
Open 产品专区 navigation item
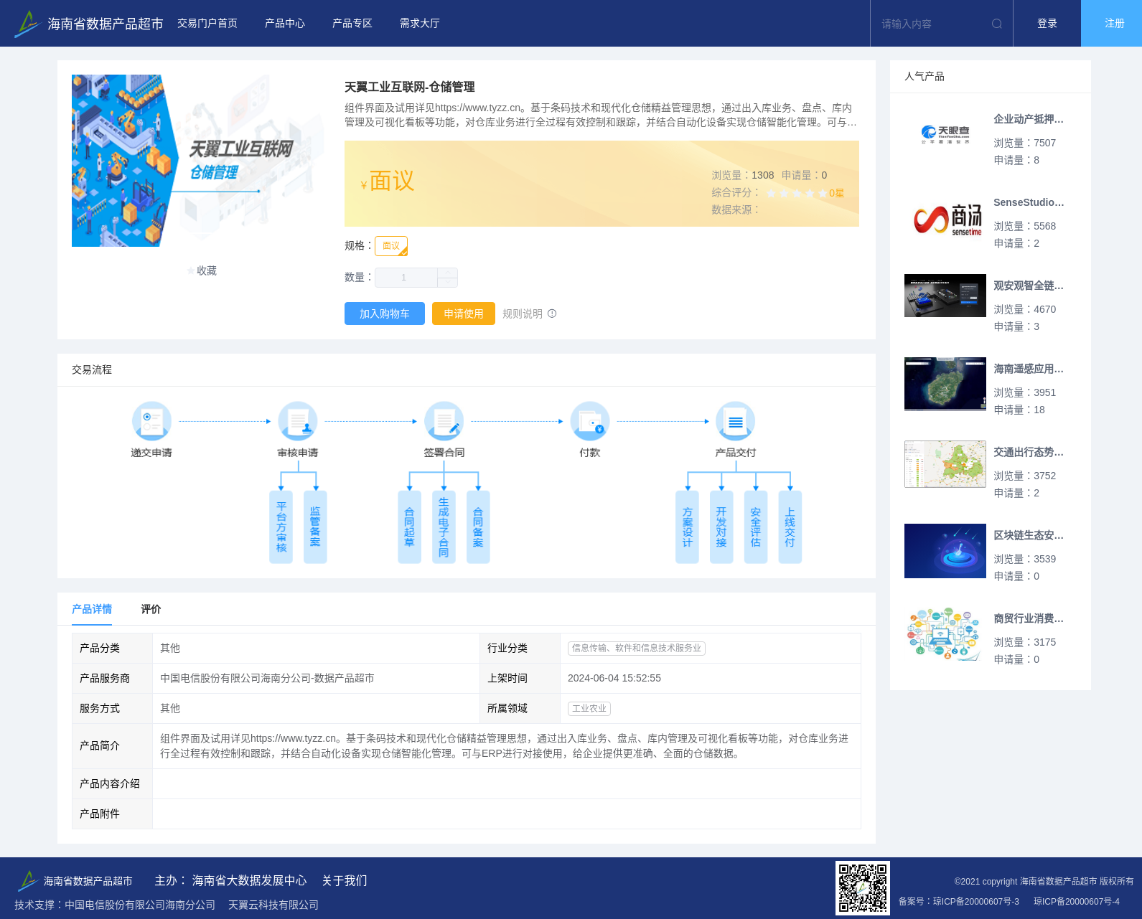tap(352, 24)
